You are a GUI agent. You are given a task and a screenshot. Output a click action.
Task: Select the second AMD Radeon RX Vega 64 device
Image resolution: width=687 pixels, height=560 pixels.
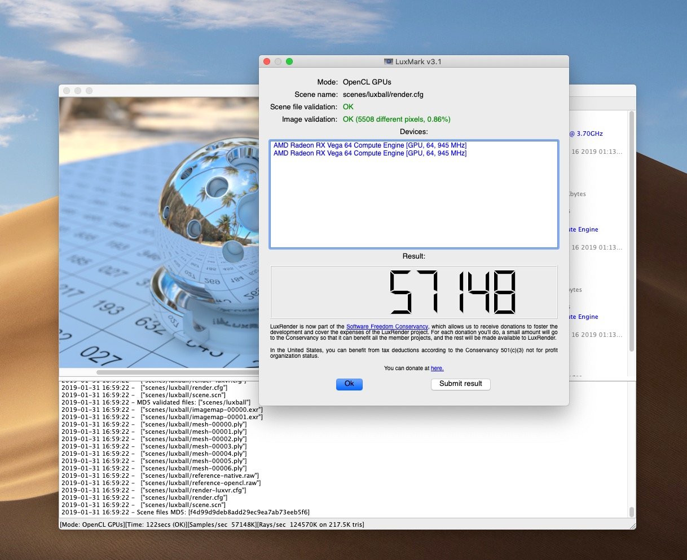(x=369, y=153)
